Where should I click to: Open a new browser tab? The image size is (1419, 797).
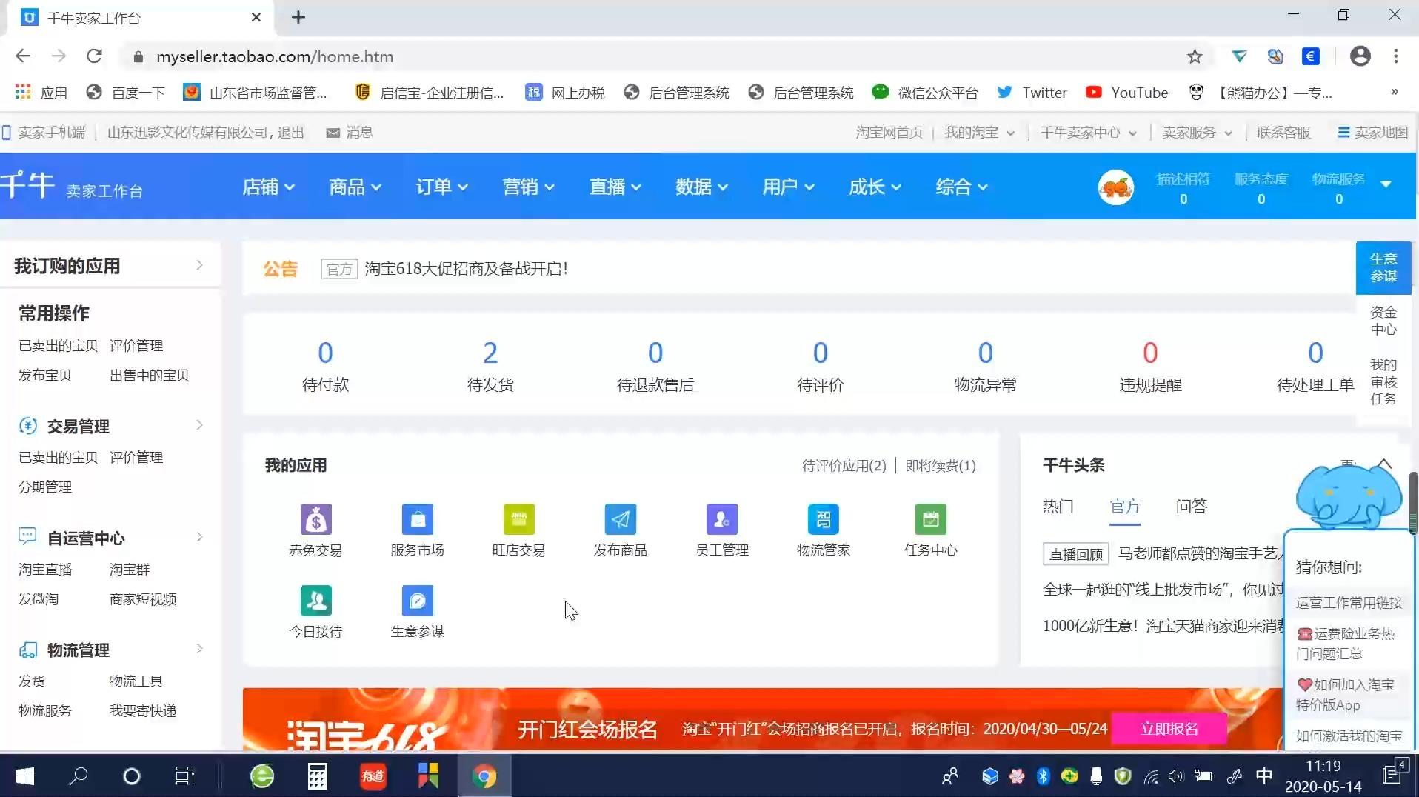pos(298,17)
